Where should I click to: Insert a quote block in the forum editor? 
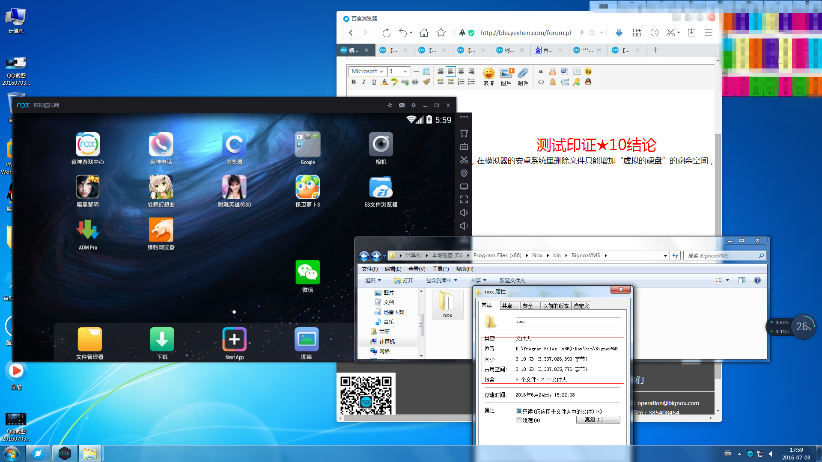pos(541,71)
